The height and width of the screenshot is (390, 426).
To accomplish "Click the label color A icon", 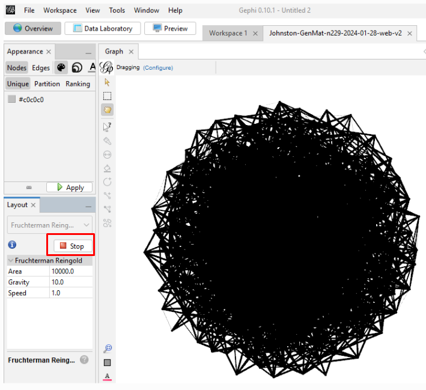I will coord(93,67).
